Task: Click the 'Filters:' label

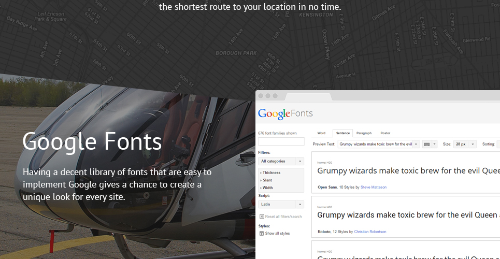Action: coord(264,152)
